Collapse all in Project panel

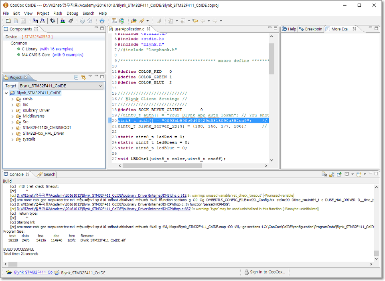[x=76, y=78]
